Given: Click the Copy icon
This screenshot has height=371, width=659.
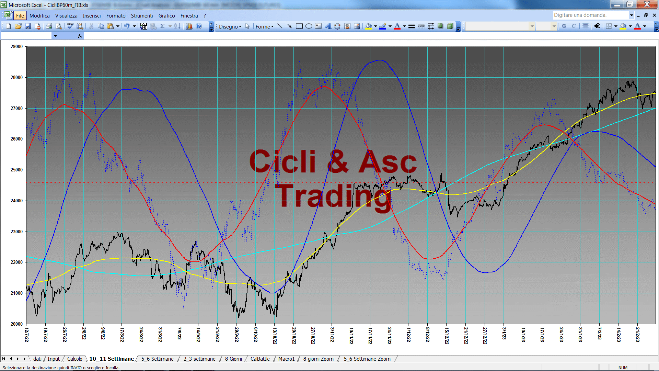Looking at the screenshot, I should pyautogui.click(x=101, y=26).
